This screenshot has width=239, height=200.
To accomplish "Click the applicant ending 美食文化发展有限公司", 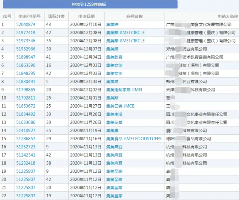I will coord(199,24).
